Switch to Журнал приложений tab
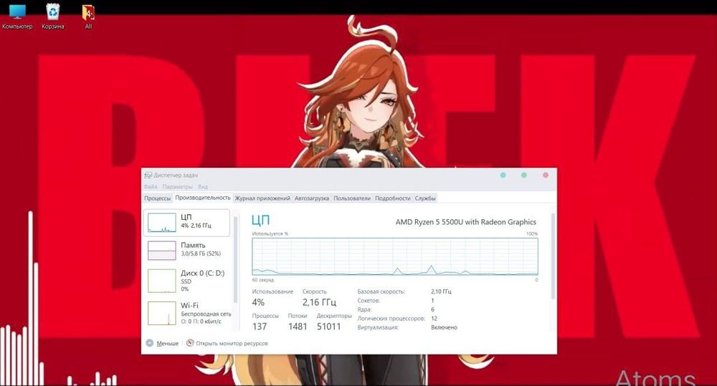This screenshot has height=386, width=717. coord(262,198)
